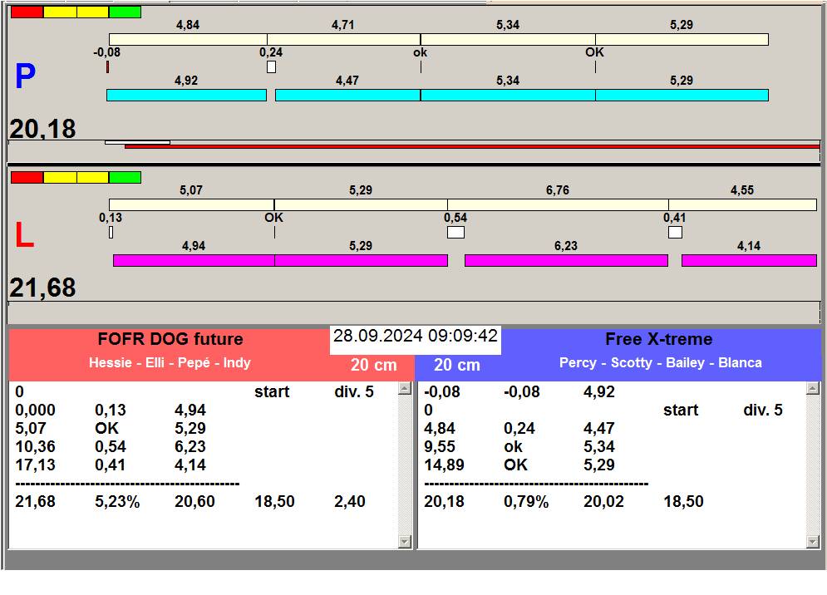The width and height of the screenshot is (827, 595).
Task: Select the cream bar labeled 6,76
Action: (x=558, y=204)
